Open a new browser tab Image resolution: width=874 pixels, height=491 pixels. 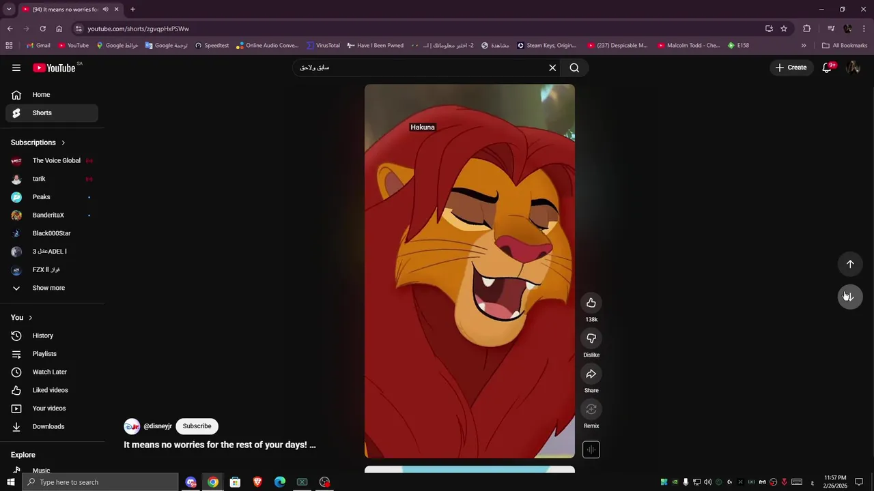coord(132,10)
